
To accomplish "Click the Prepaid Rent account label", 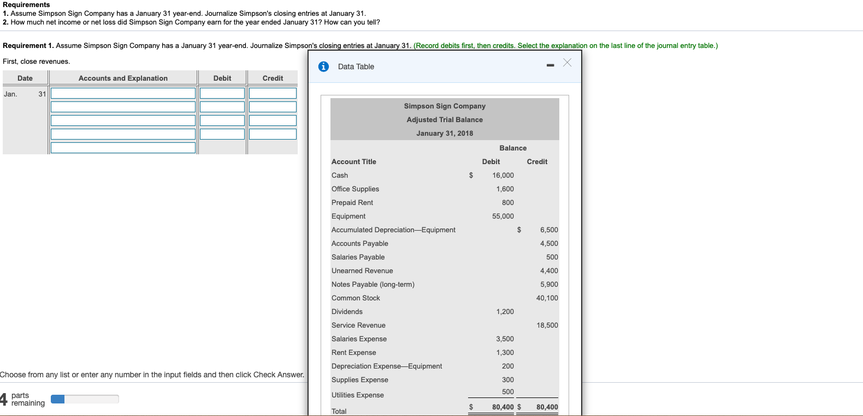I will coord(352,202).
